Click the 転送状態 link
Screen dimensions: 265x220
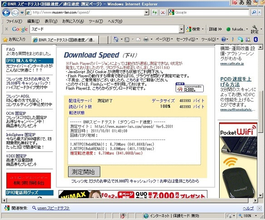77,112
